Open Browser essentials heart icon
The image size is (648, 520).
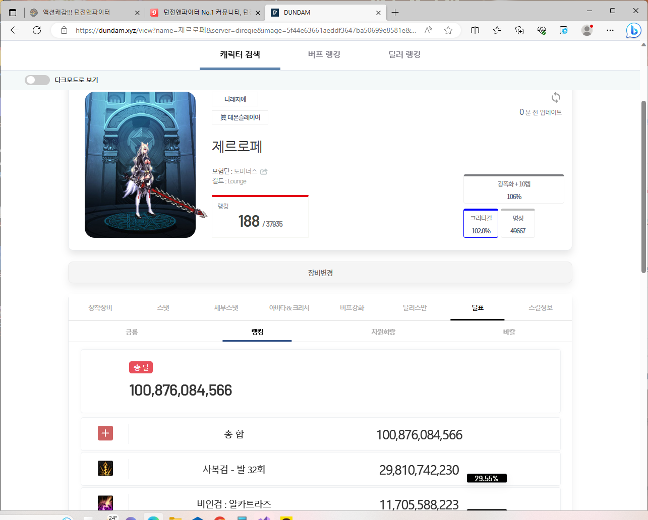[542, 30]
